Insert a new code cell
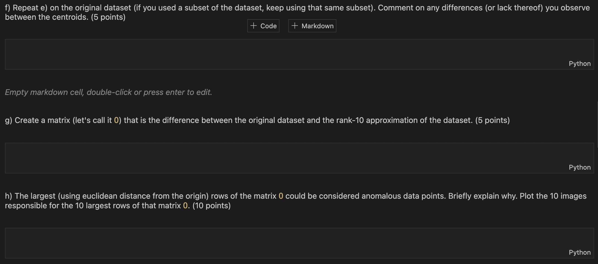 (263, 26)
